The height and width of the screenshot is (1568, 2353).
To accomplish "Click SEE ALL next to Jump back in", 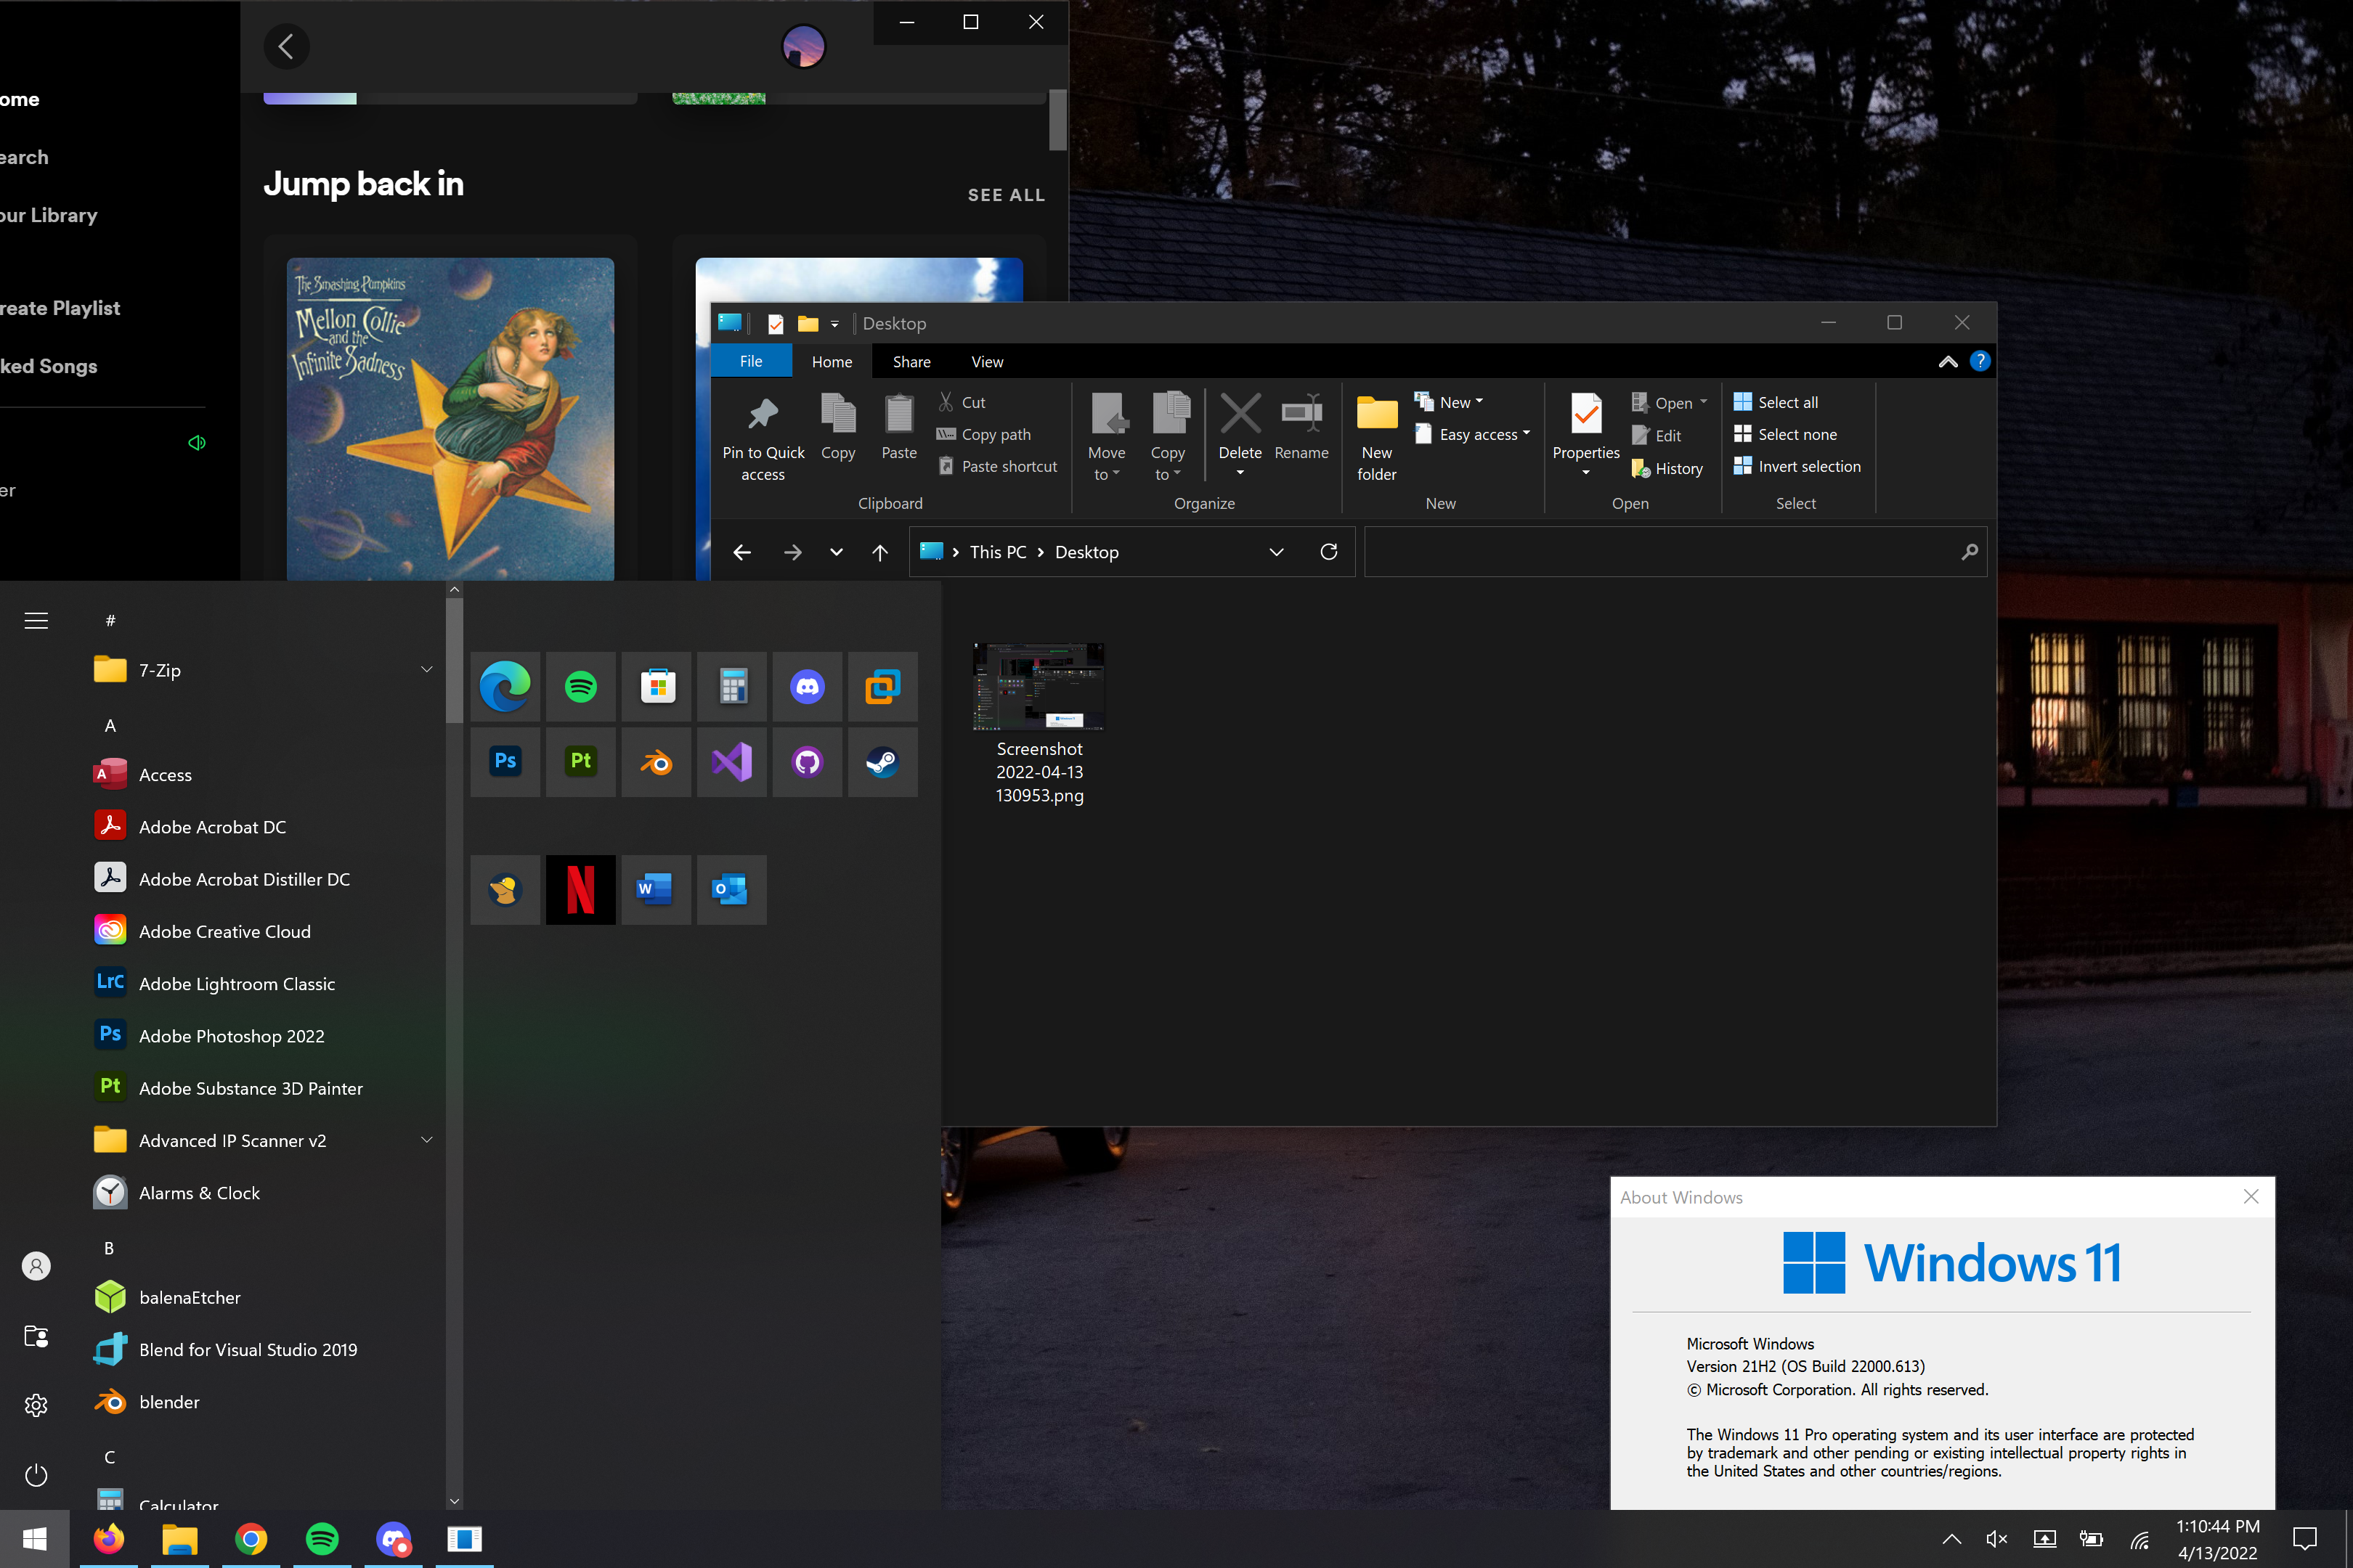I will (x=1005, y=195).
